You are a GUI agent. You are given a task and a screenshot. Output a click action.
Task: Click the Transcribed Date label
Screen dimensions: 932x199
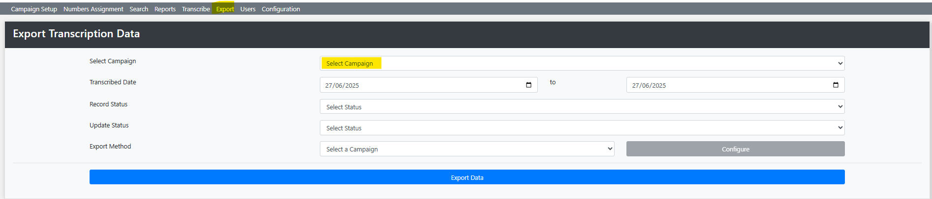(113, 82)
